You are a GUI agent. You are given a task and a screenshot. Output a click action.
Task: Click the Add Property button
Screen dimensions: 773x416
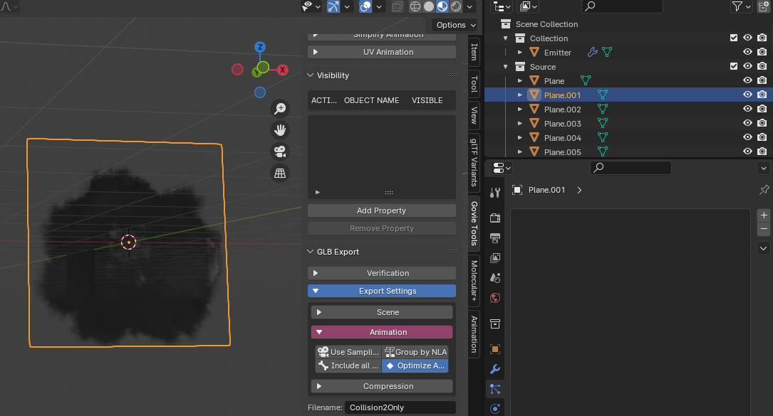382,210
